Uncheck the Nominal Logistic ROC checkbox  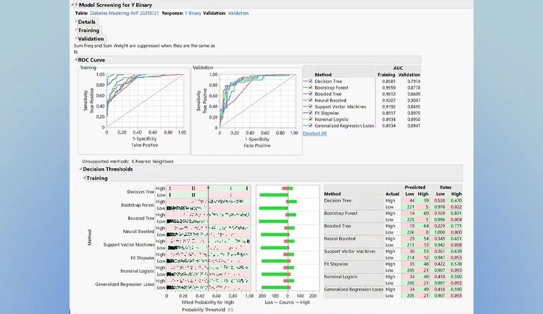coord(310,119)
